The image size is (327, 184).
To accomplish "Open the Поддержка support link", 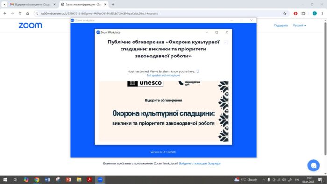I will point(281,25).
